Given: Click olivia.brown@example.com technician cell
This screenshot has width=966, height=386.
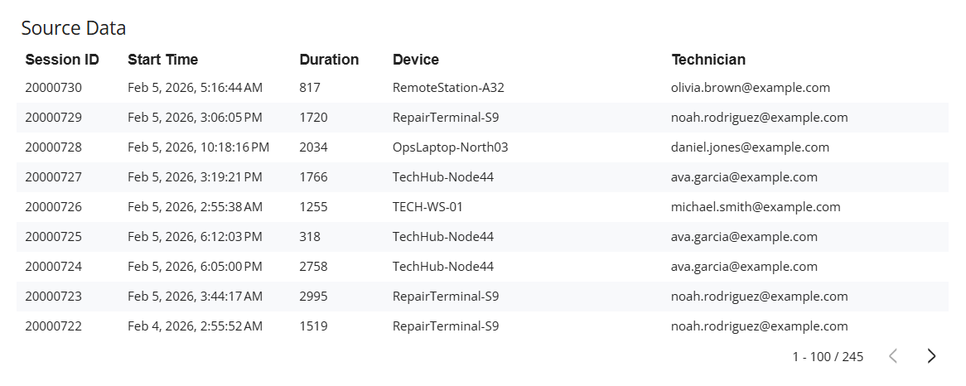Looking at the screenshot, I should (750, 88).
